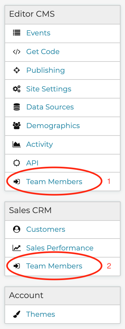Click the people group icon beside Demographics
Viewport: 125px width, 329px height.
click(x=17, y=126)
